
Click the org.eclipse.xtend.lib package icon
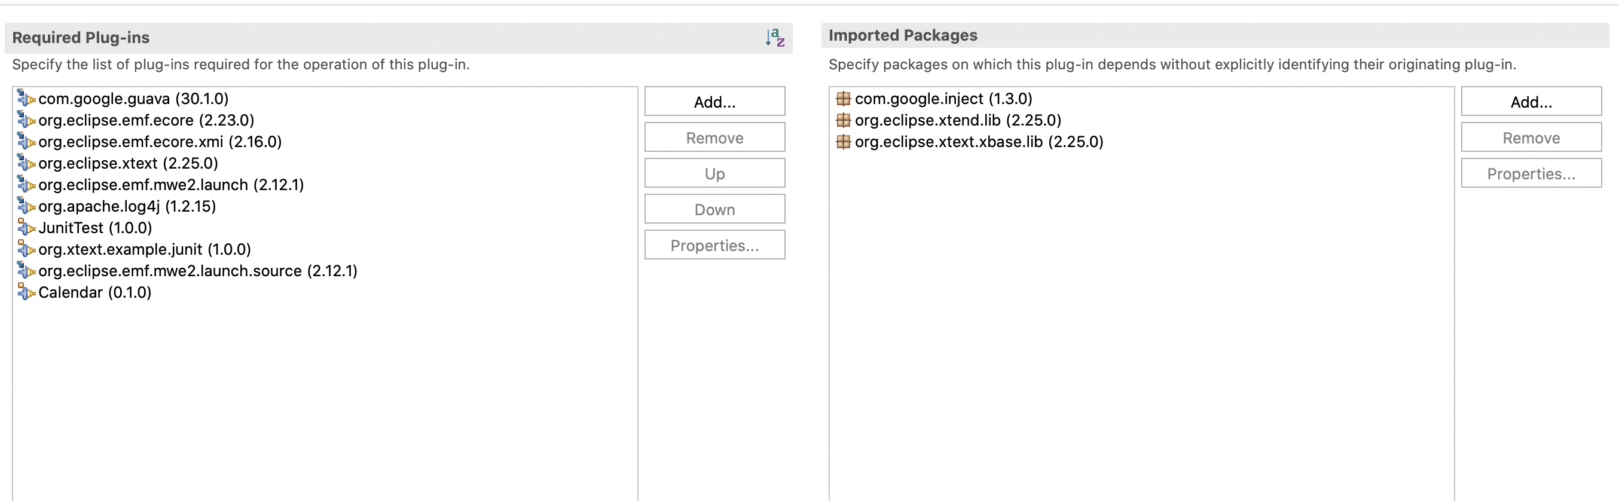point(843,120)
